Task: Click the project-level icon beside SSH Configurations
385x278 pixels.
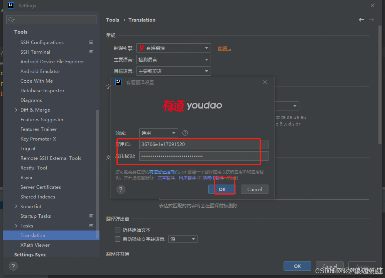Action: [91, 42]
